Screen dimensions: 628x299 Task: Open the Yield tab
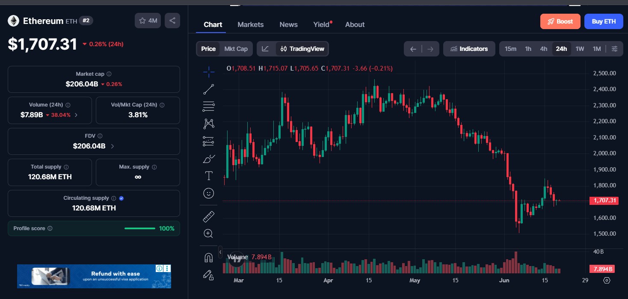tap(322, 24)
